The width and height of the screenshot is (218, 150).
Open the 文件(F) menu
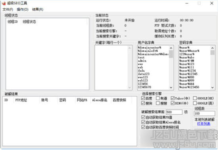8,9
